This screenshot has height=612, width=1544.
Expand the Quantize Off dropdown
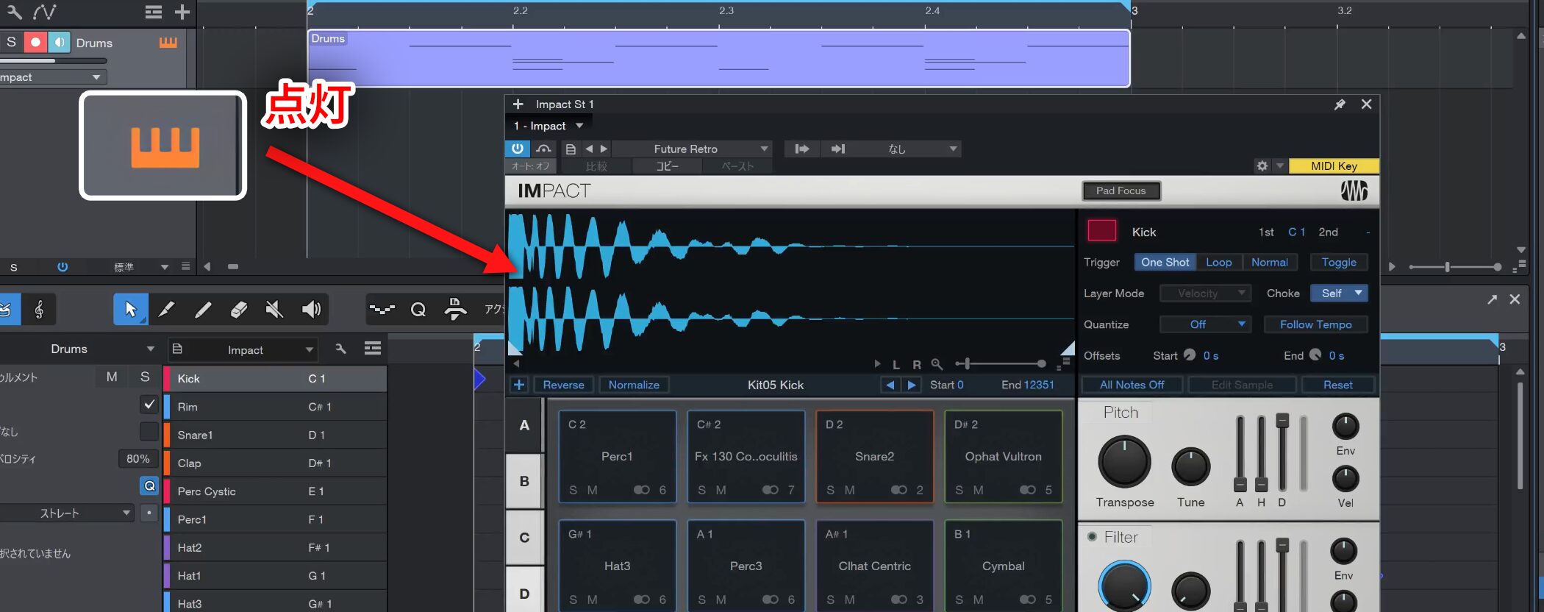1204,324
